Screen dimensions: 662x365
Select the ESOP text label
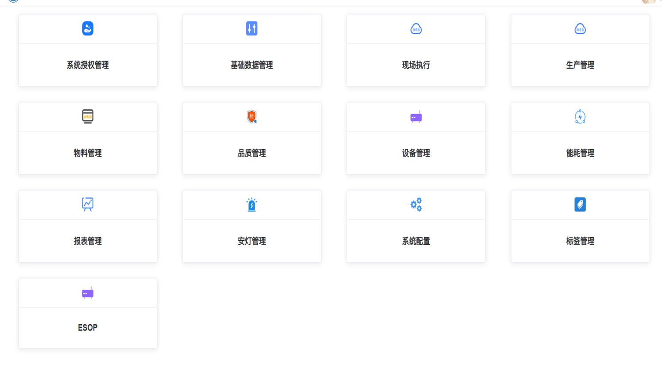coord(88,328)
